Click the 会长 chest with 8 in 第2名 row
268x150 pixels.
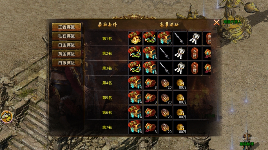(150, 53)
